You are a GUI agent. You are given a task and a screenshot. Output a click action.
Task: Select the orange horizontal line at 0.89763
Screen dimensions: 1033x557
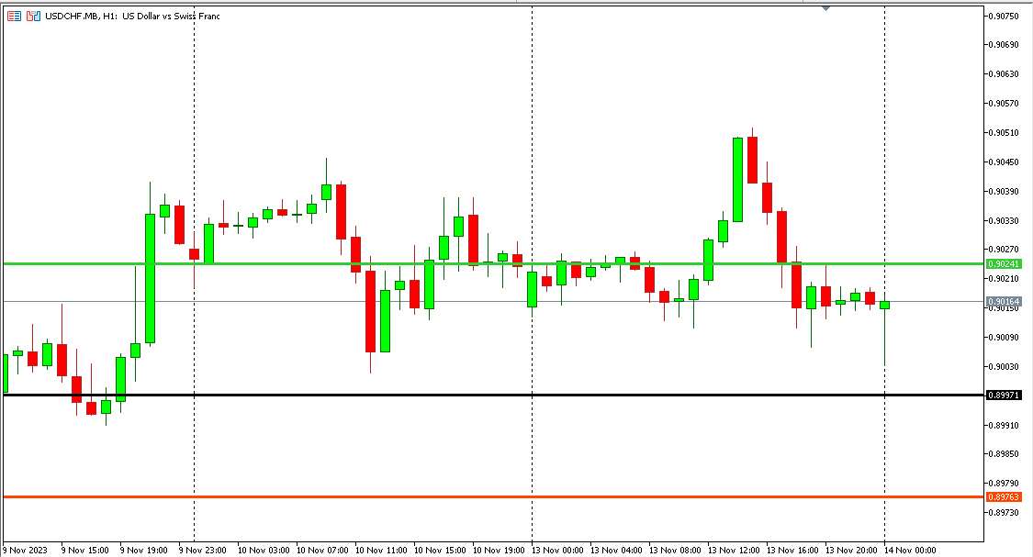[x=493, y=496]
